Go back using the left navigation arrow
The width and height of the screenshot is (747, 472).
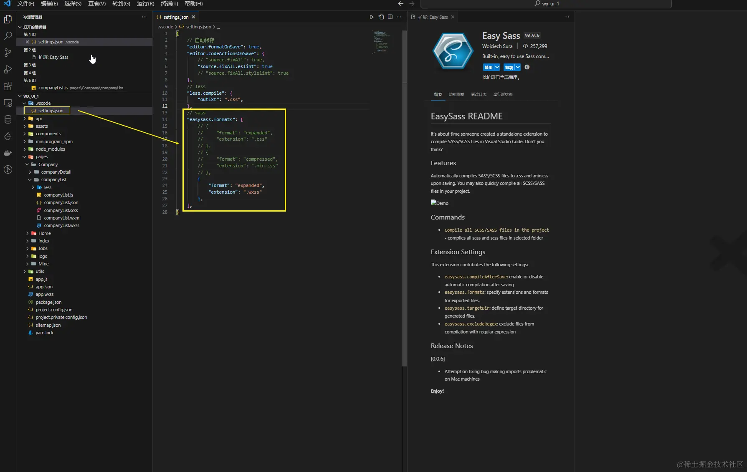[x=401, y=4]
